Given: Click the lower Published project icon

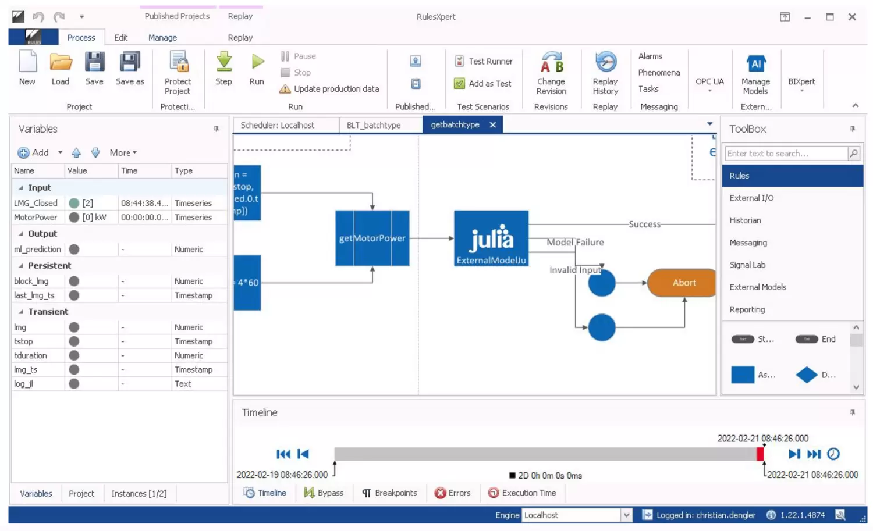Looking at the screenshot, I should (416, 84).
